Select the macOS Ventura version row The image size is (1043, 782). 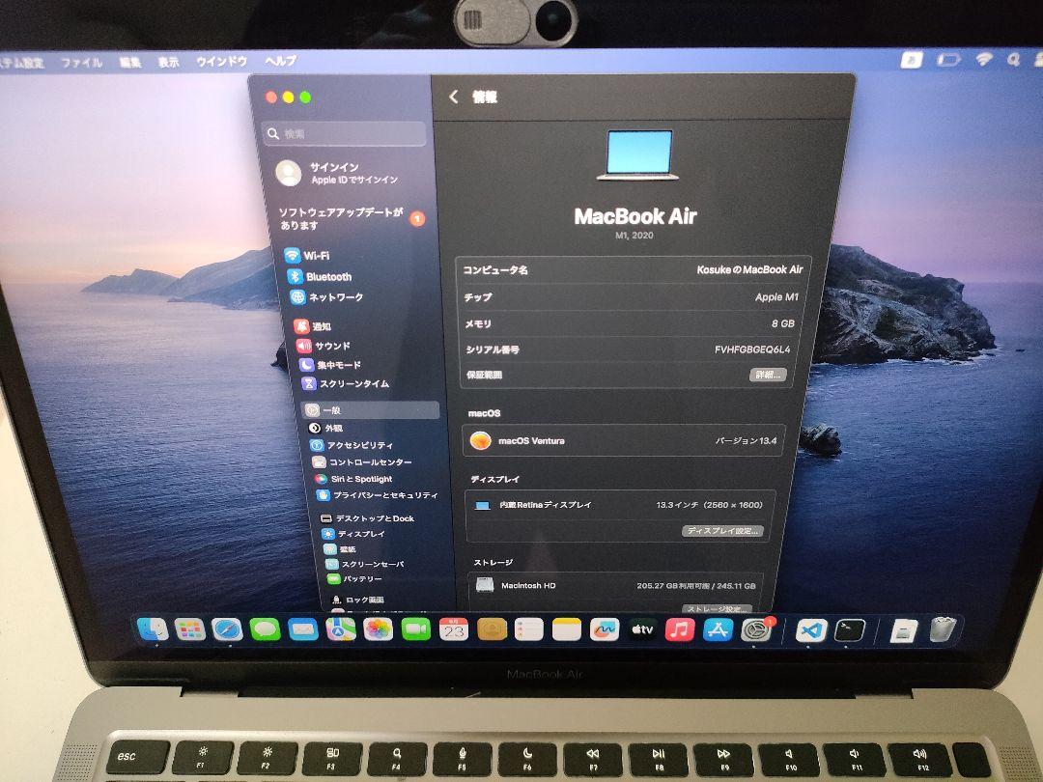(x=624, y=440)
